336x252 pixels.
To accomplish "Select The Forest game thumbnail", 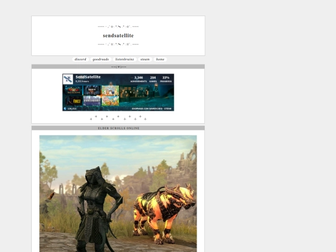I will 73,101.
